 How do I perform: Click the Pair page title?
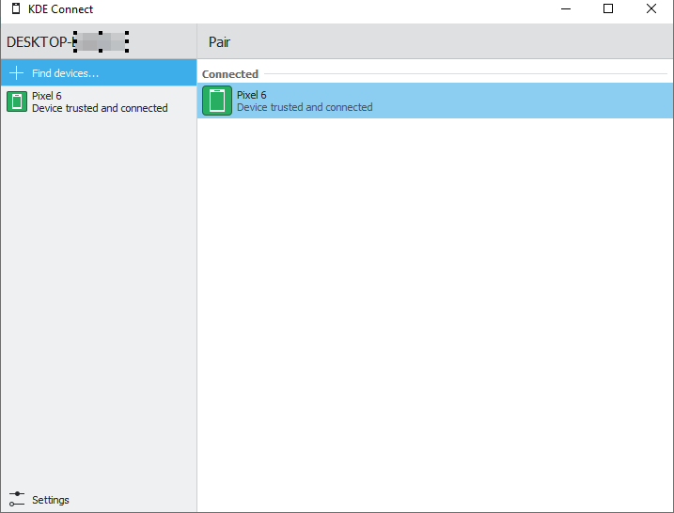tap(219, 42)
